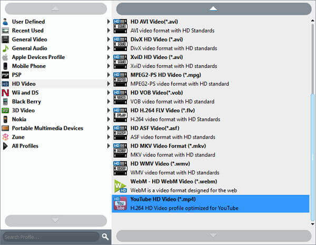
Task: Click the Portable Multimedia Devices icon
Action: coord(5,128)
